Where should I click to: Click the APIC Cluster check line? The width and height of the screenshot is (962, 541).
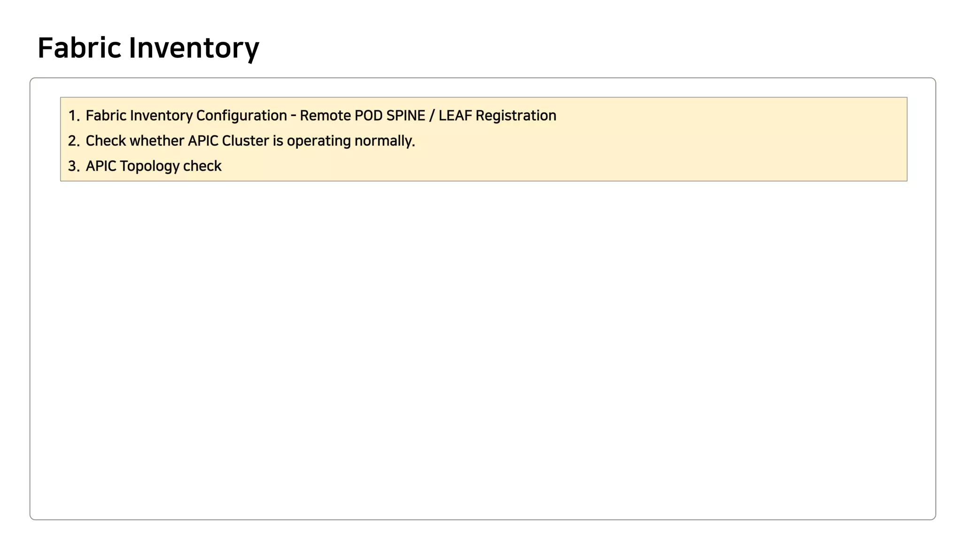(250, 141)
